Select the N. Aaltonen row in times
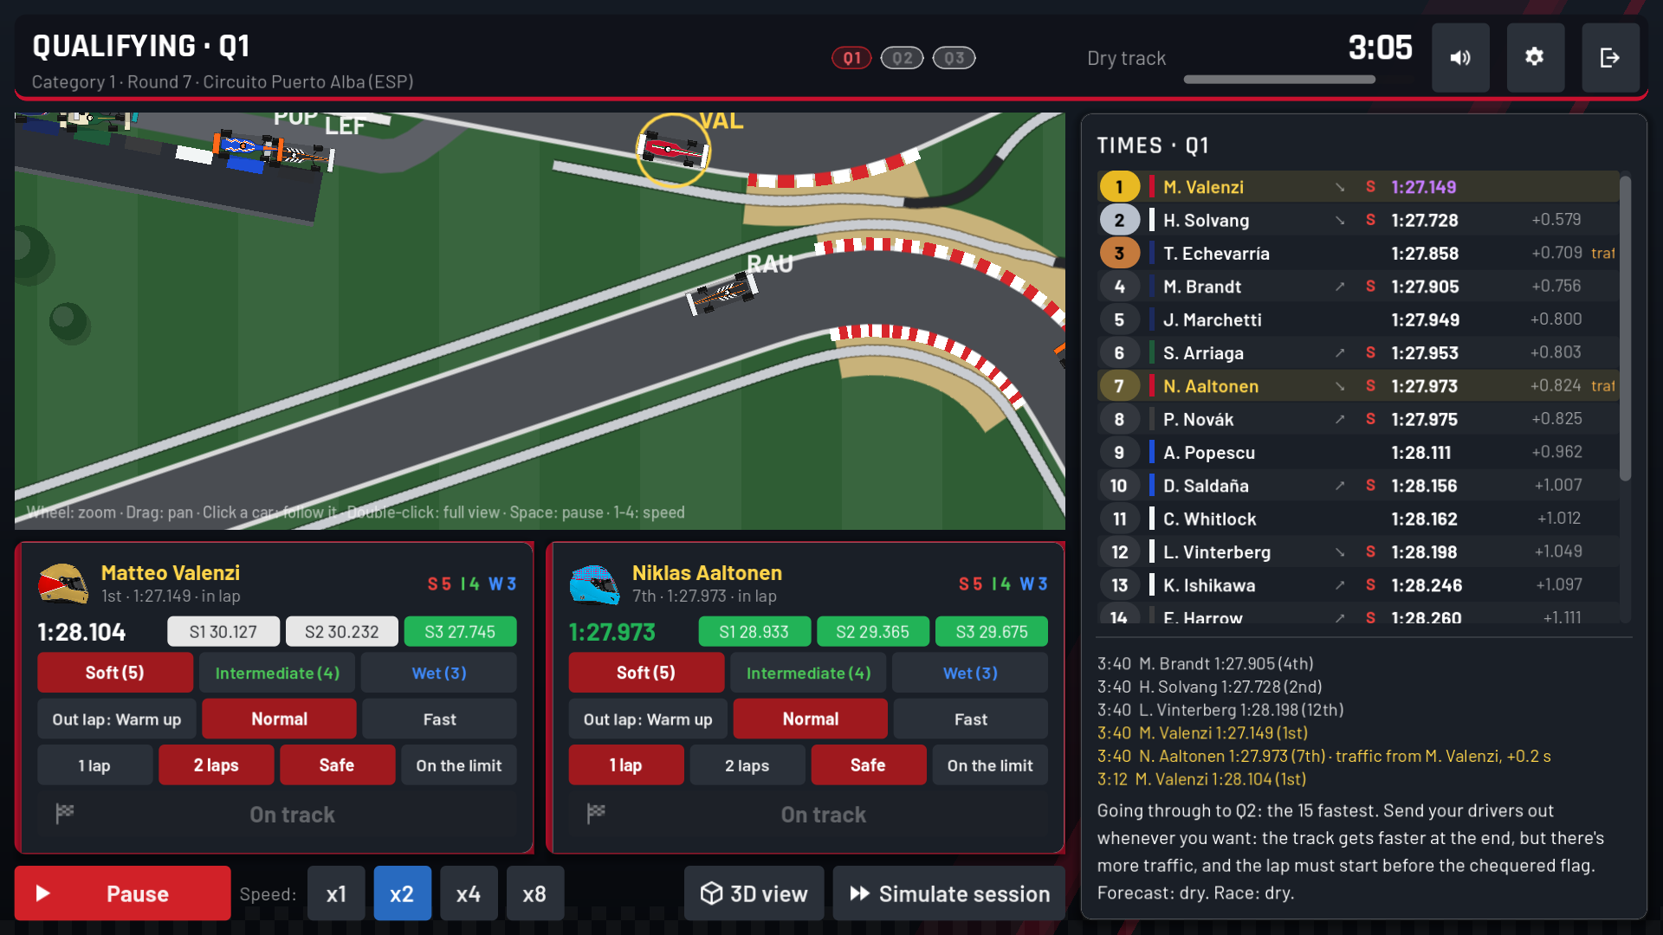 (x=1357, y=386)
